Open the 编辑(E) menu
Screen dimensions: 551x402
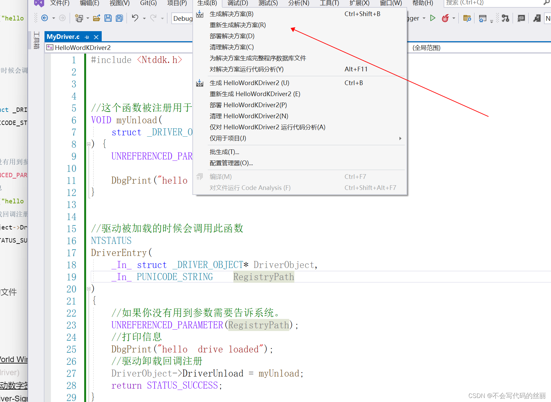pos(89,3)
